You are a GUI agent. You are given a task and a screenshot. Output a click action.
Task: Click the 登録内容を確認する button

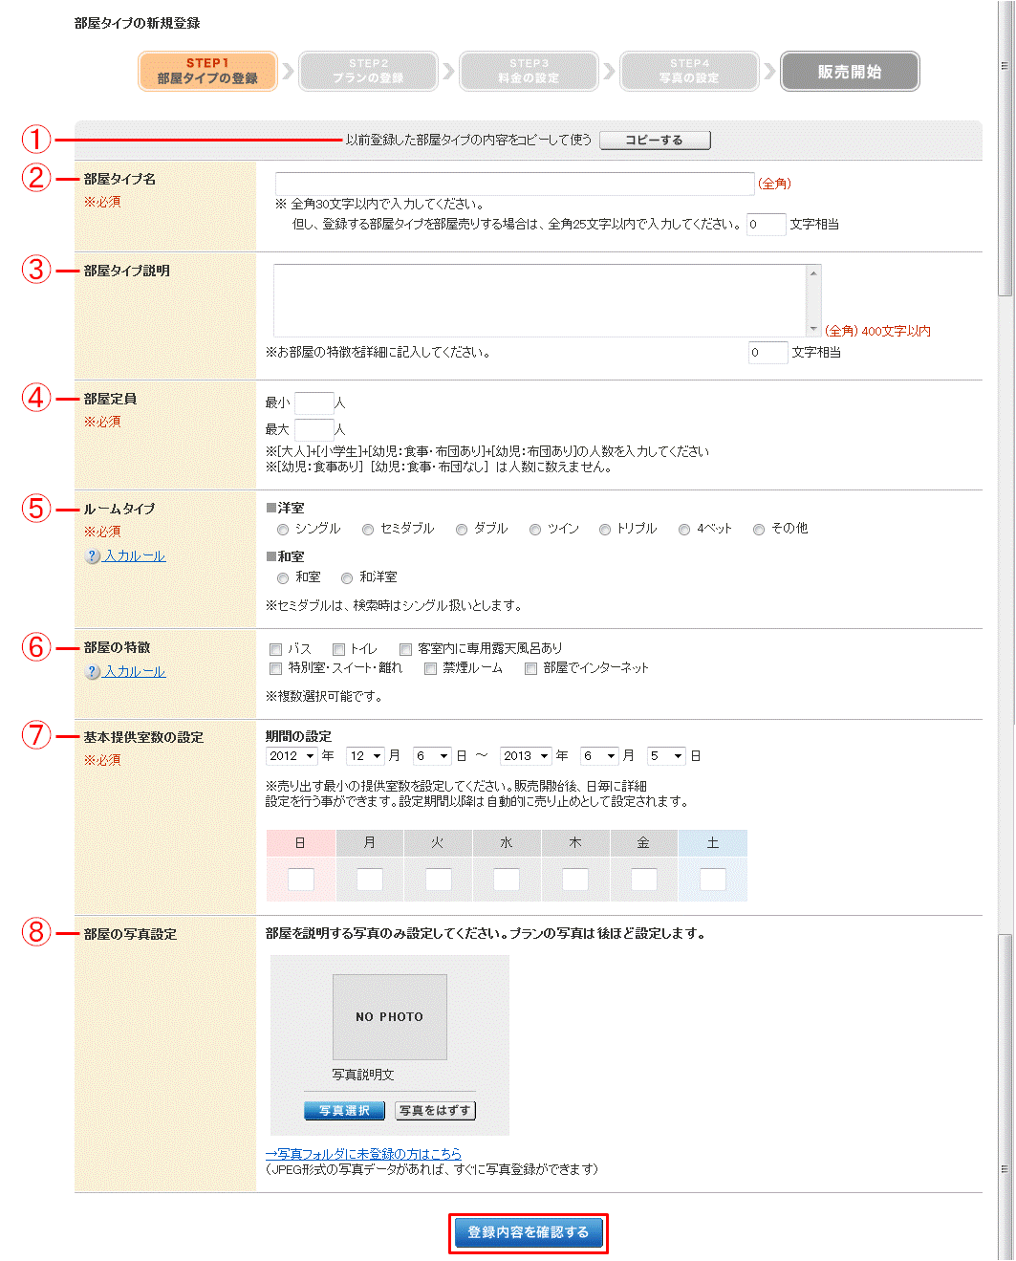[x=528, y=1233]
